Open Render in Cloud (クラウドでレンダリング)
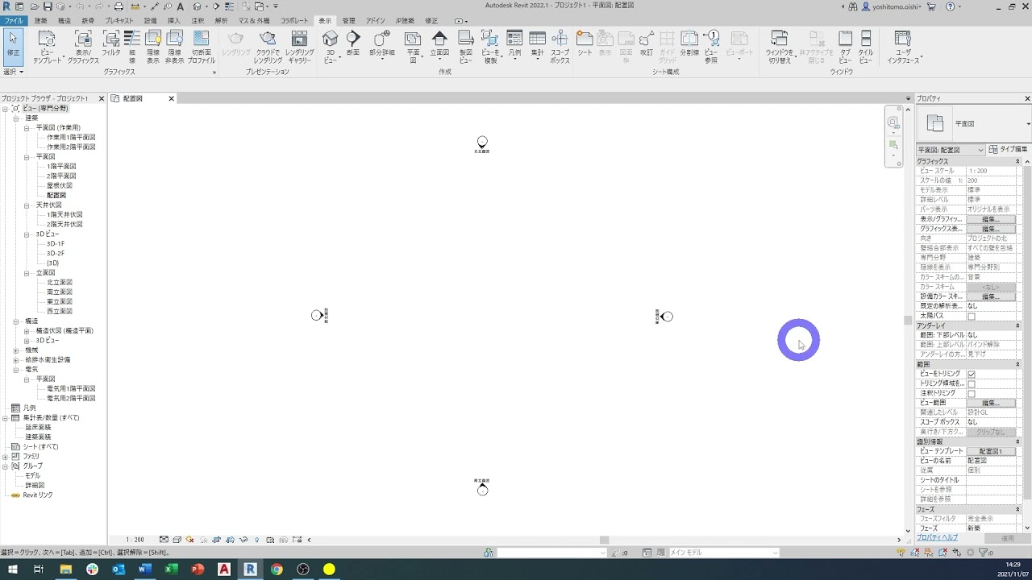This screenshot has height=580, width=1032. [x=268, y=47]
